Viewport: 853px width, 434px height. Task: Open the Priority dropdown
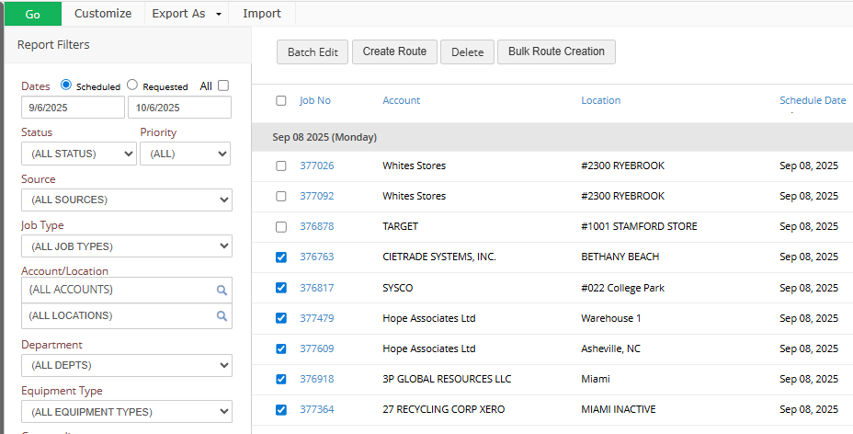(x=185, y=154)
